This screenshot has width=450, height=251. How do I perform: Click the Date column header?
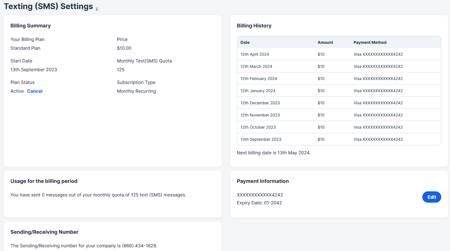tap(245, 42)
